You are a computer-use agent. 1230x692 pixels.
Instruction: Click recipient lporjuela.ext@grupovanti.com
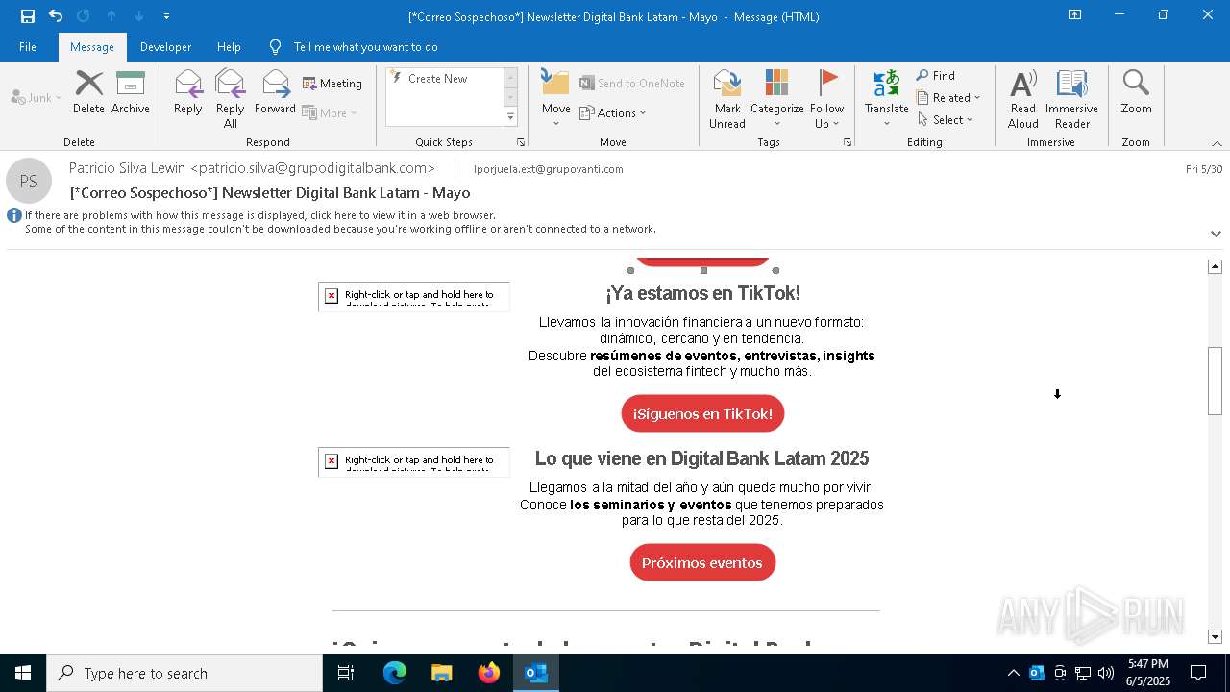(x=548, y=169)
